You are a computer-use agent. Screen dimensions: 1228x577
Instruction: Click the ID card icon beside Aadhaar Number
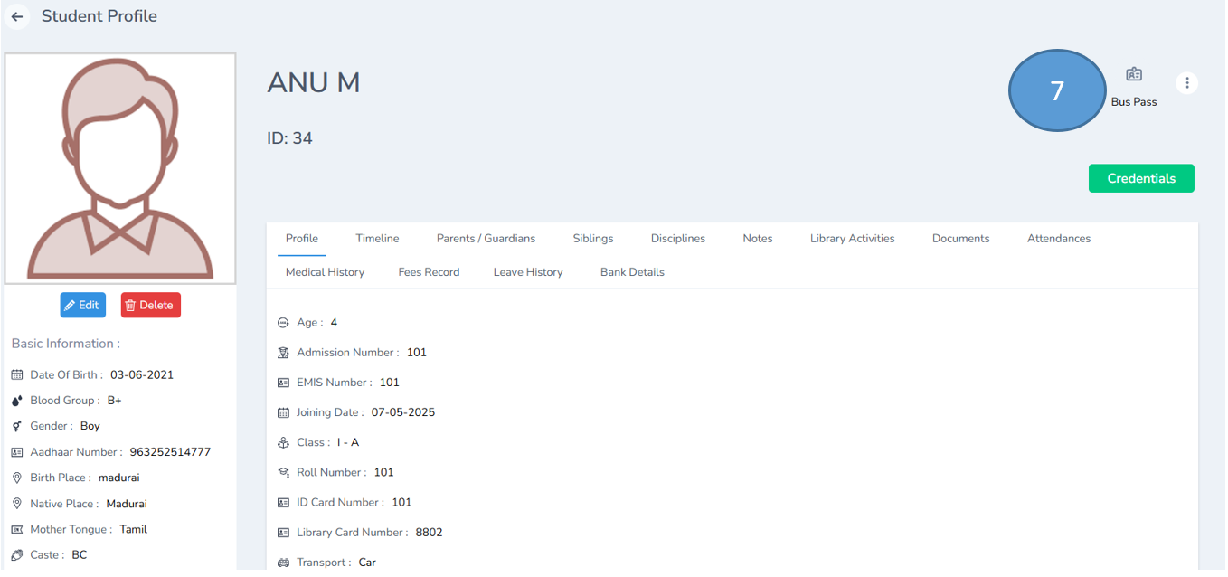coord(15,451)
